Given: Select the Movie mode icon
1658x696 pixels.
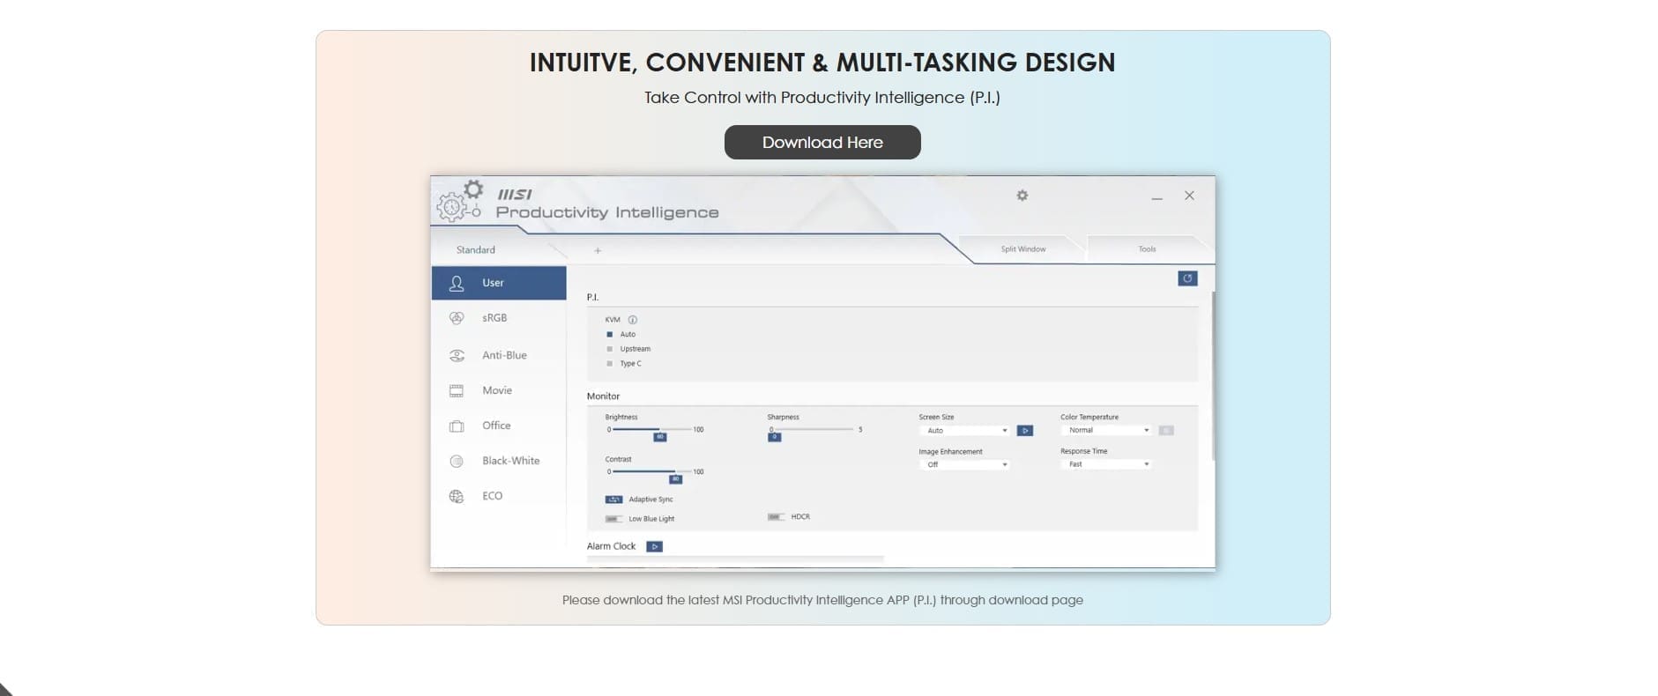Looking at the screenshot, I should 457,391.
